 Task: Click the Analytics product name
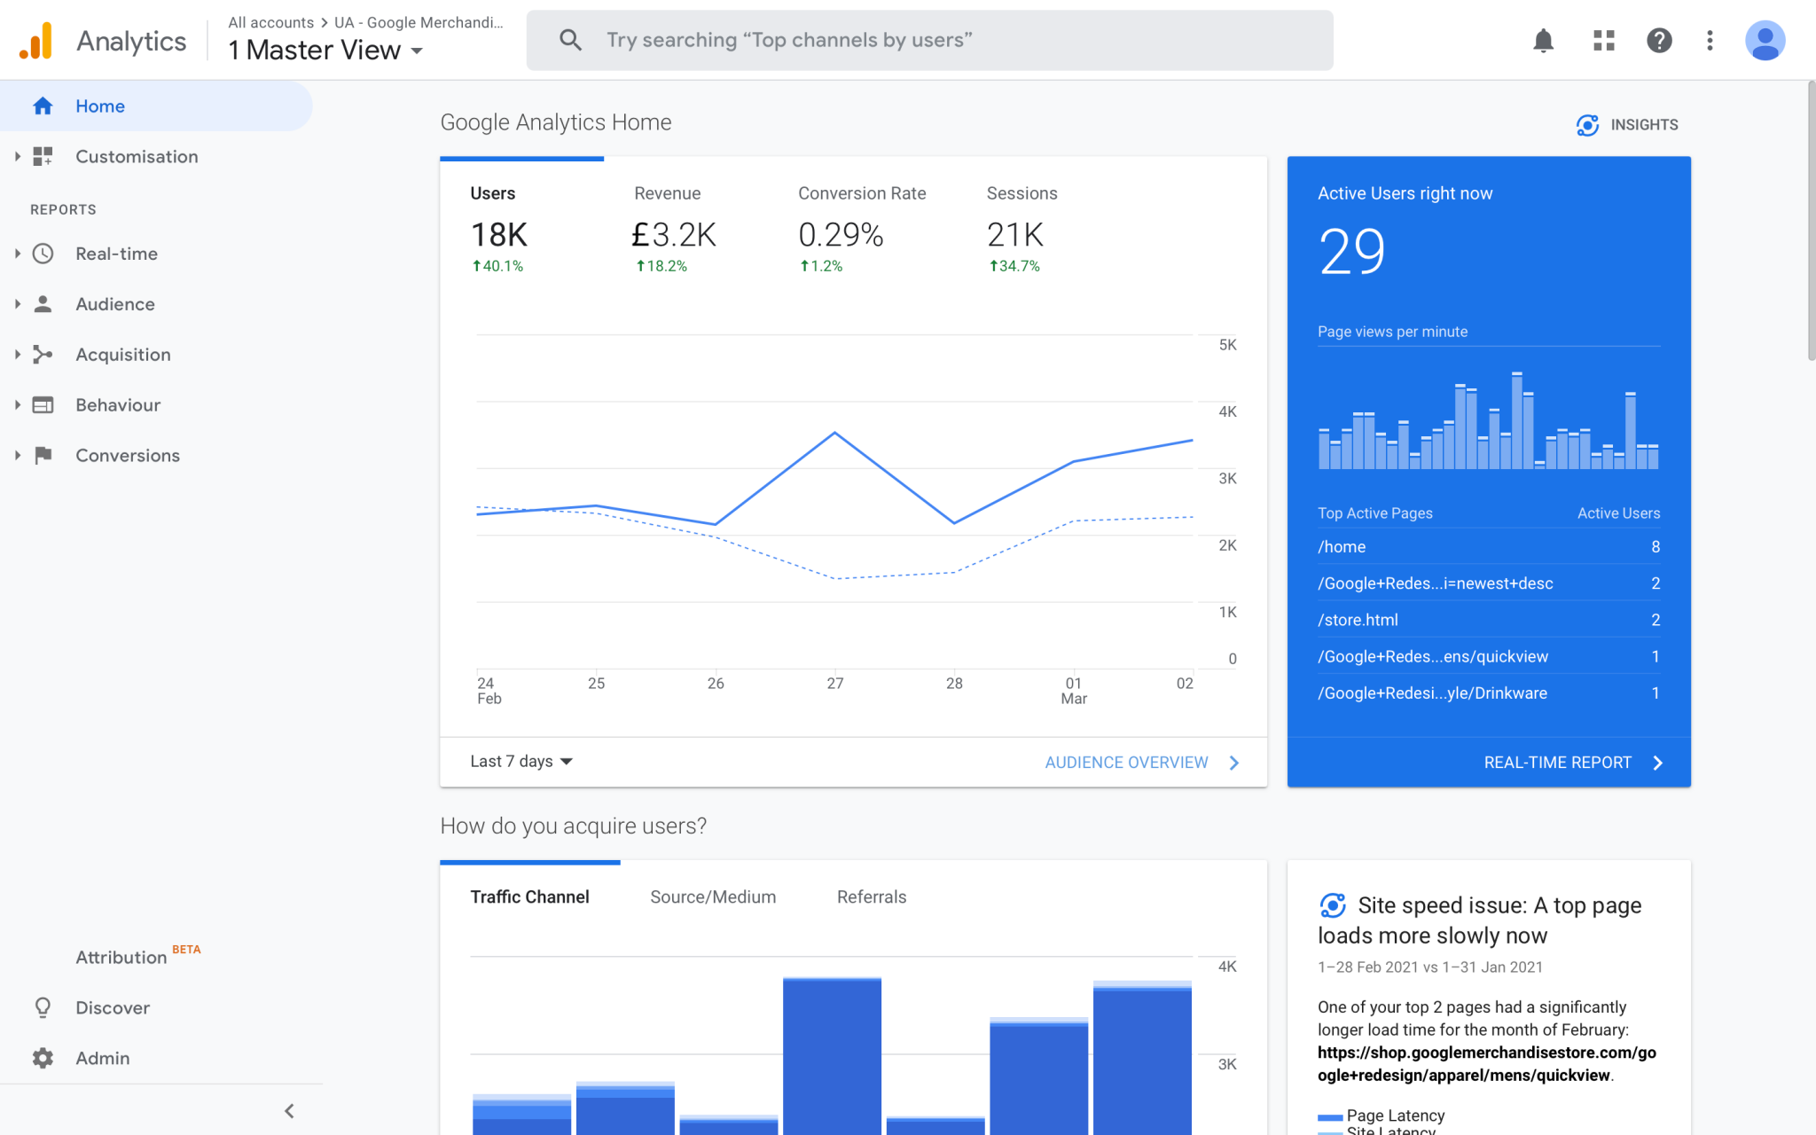click(x=131, y=42)
